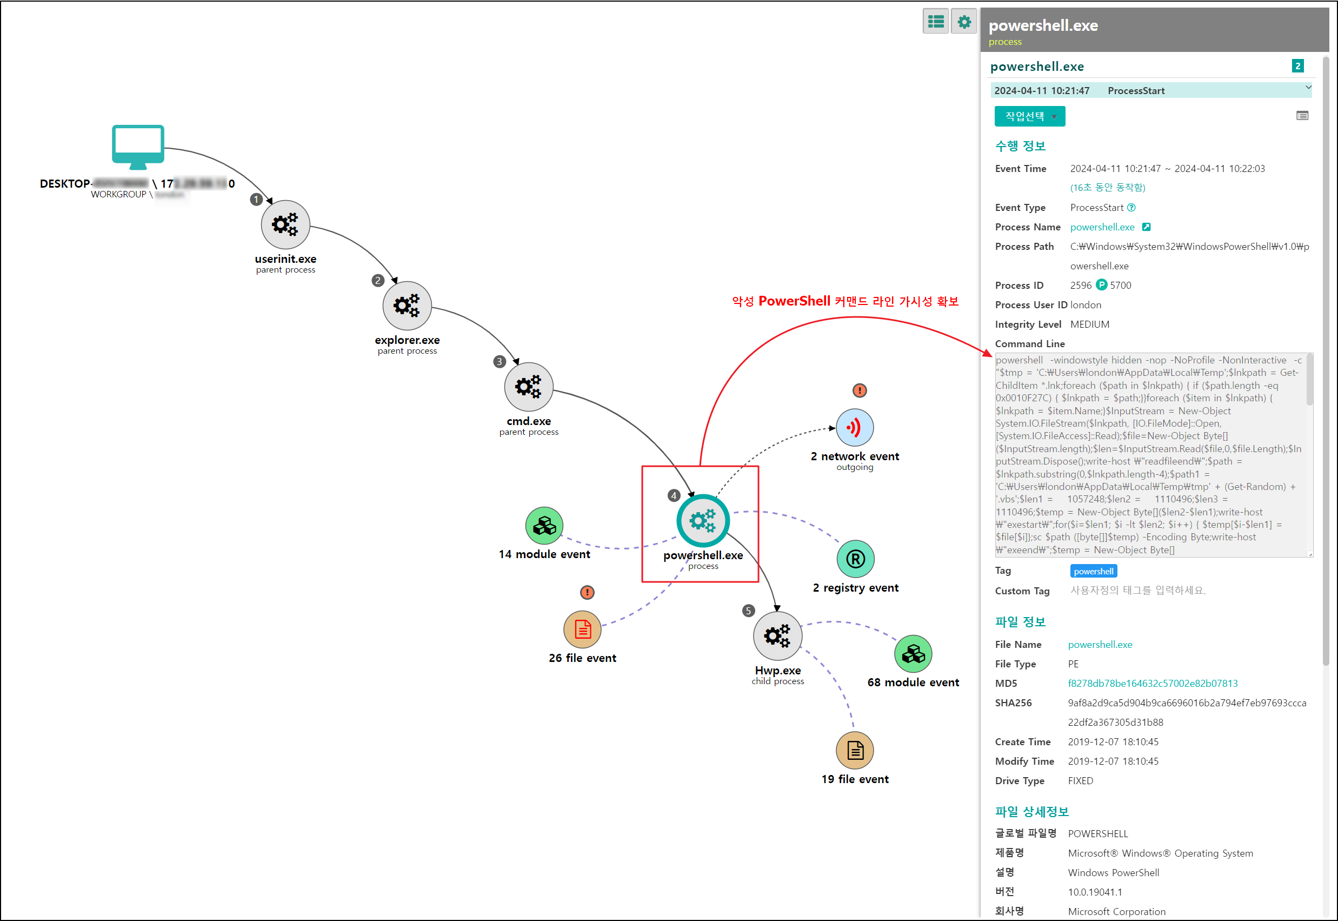Click the alert badge above 26 file event
Viewport: 1338px width, 921px height.
click(x=587, y=592)
